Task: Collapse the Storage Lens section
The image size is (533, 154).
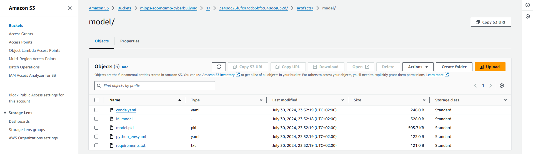Action: click(5, 113)
